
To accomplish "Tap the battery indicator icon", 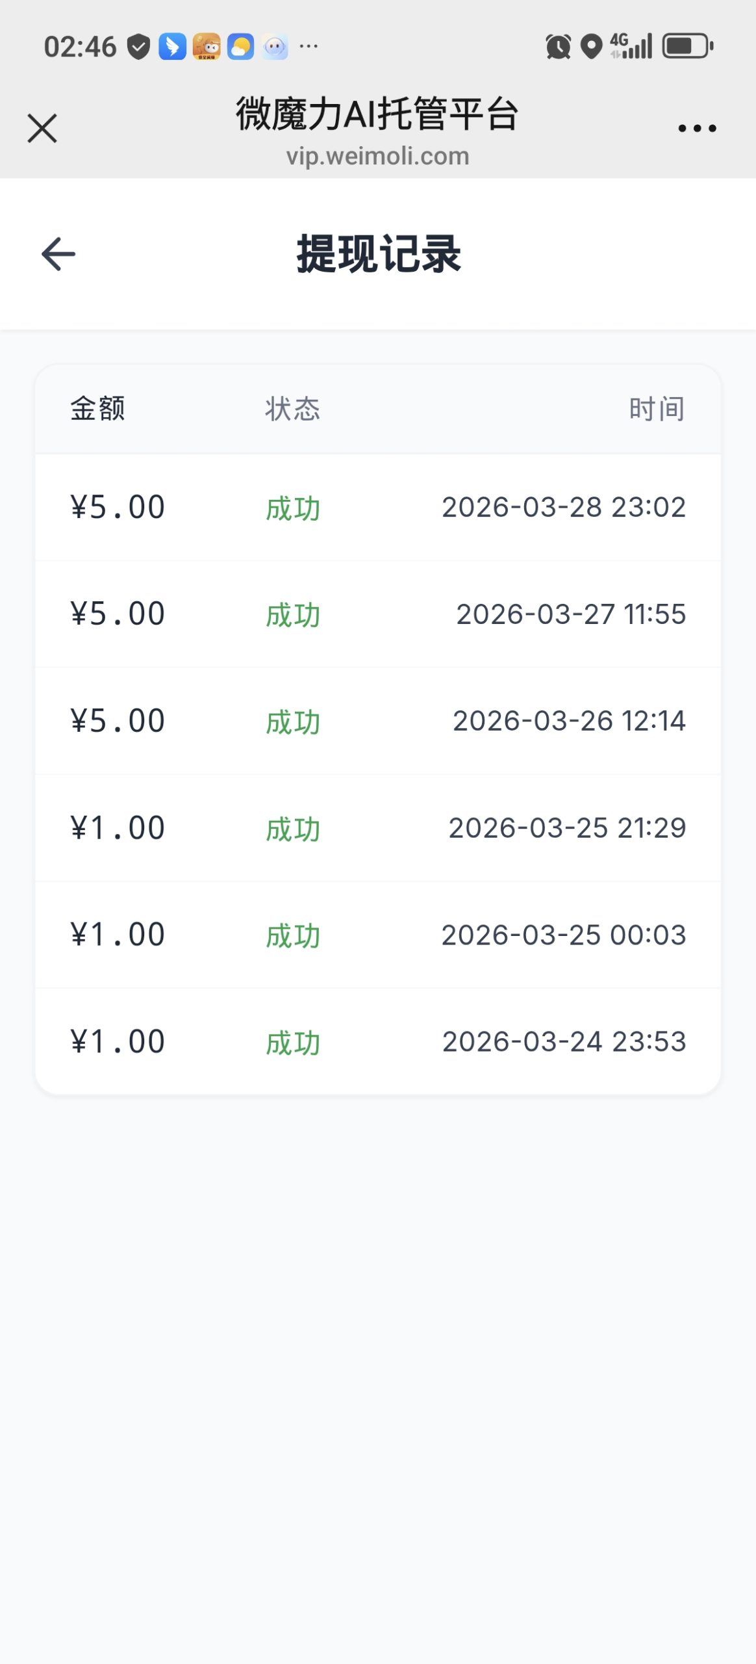I will click(x=687, y=47).
